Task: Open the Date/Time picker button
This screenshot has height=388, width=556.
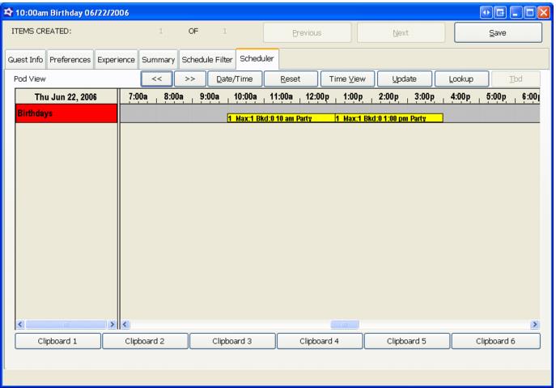Action: pos(235,79)
